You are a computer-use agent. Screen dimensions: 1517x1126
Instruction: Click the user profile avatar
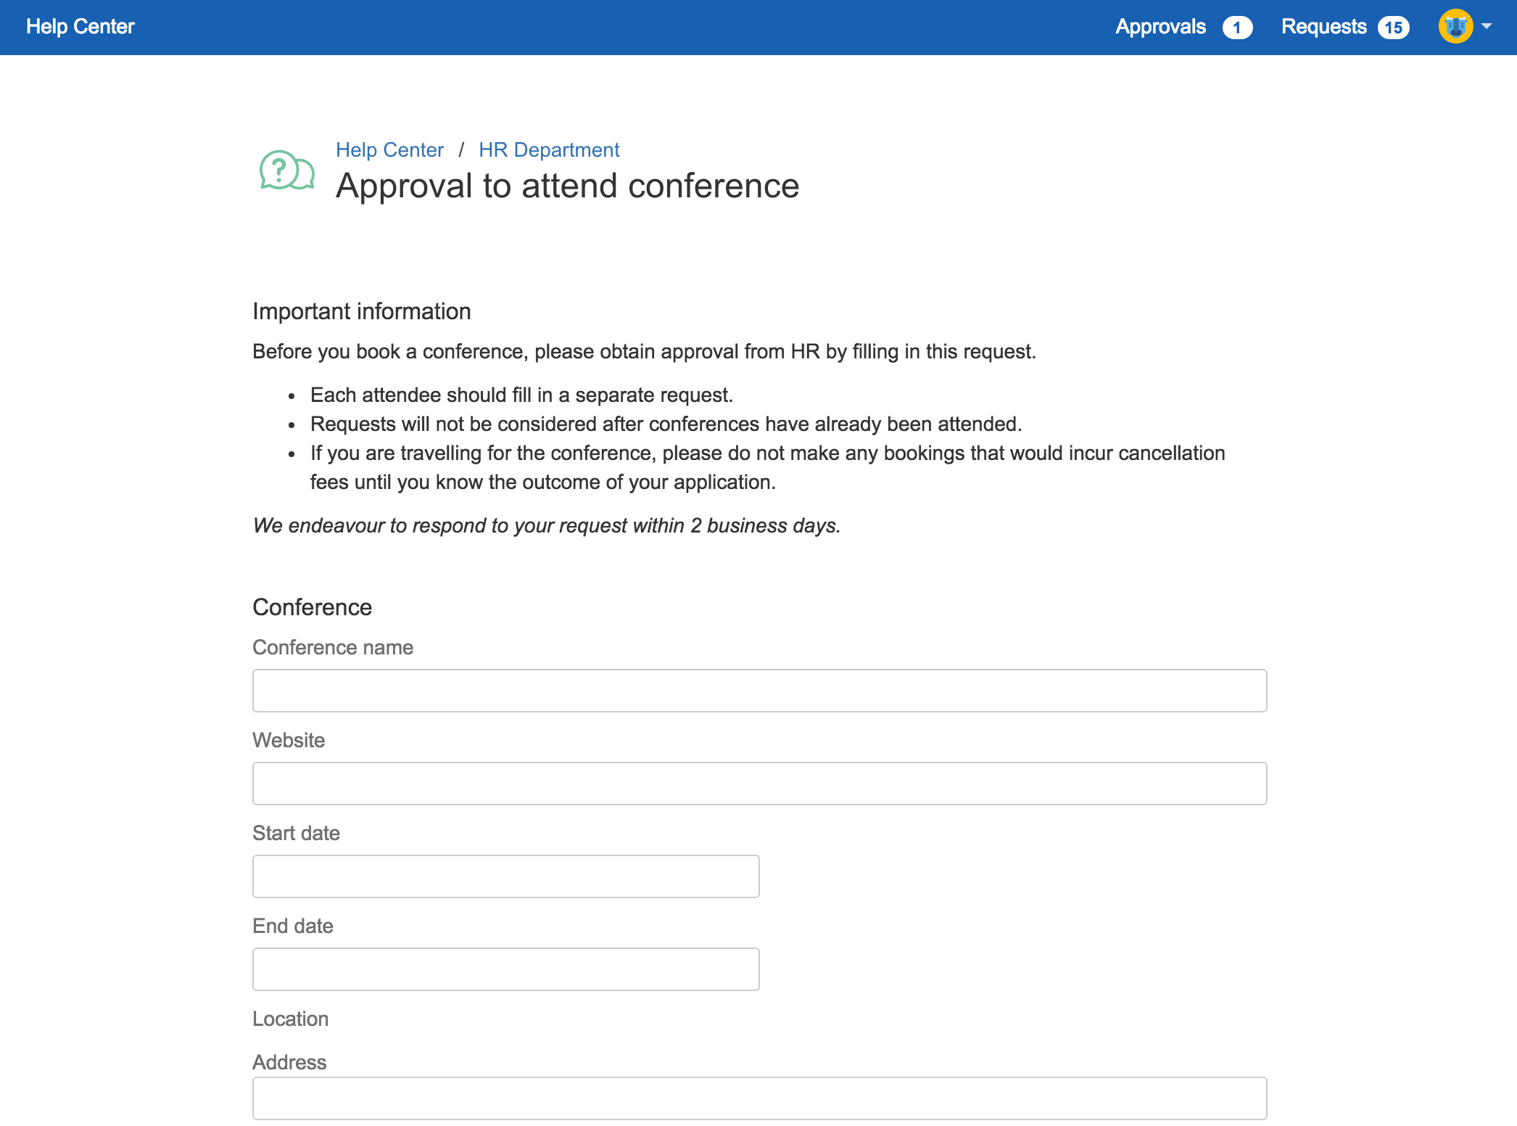click(1455, 26)
